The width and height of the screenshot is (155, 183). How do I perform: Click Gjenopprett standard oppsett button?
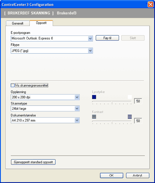pyautogui.click(x=33, y=162)
